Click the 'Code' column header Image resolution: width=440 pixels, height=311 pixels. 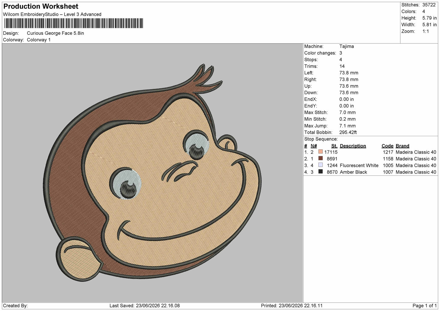click(387, 146)
